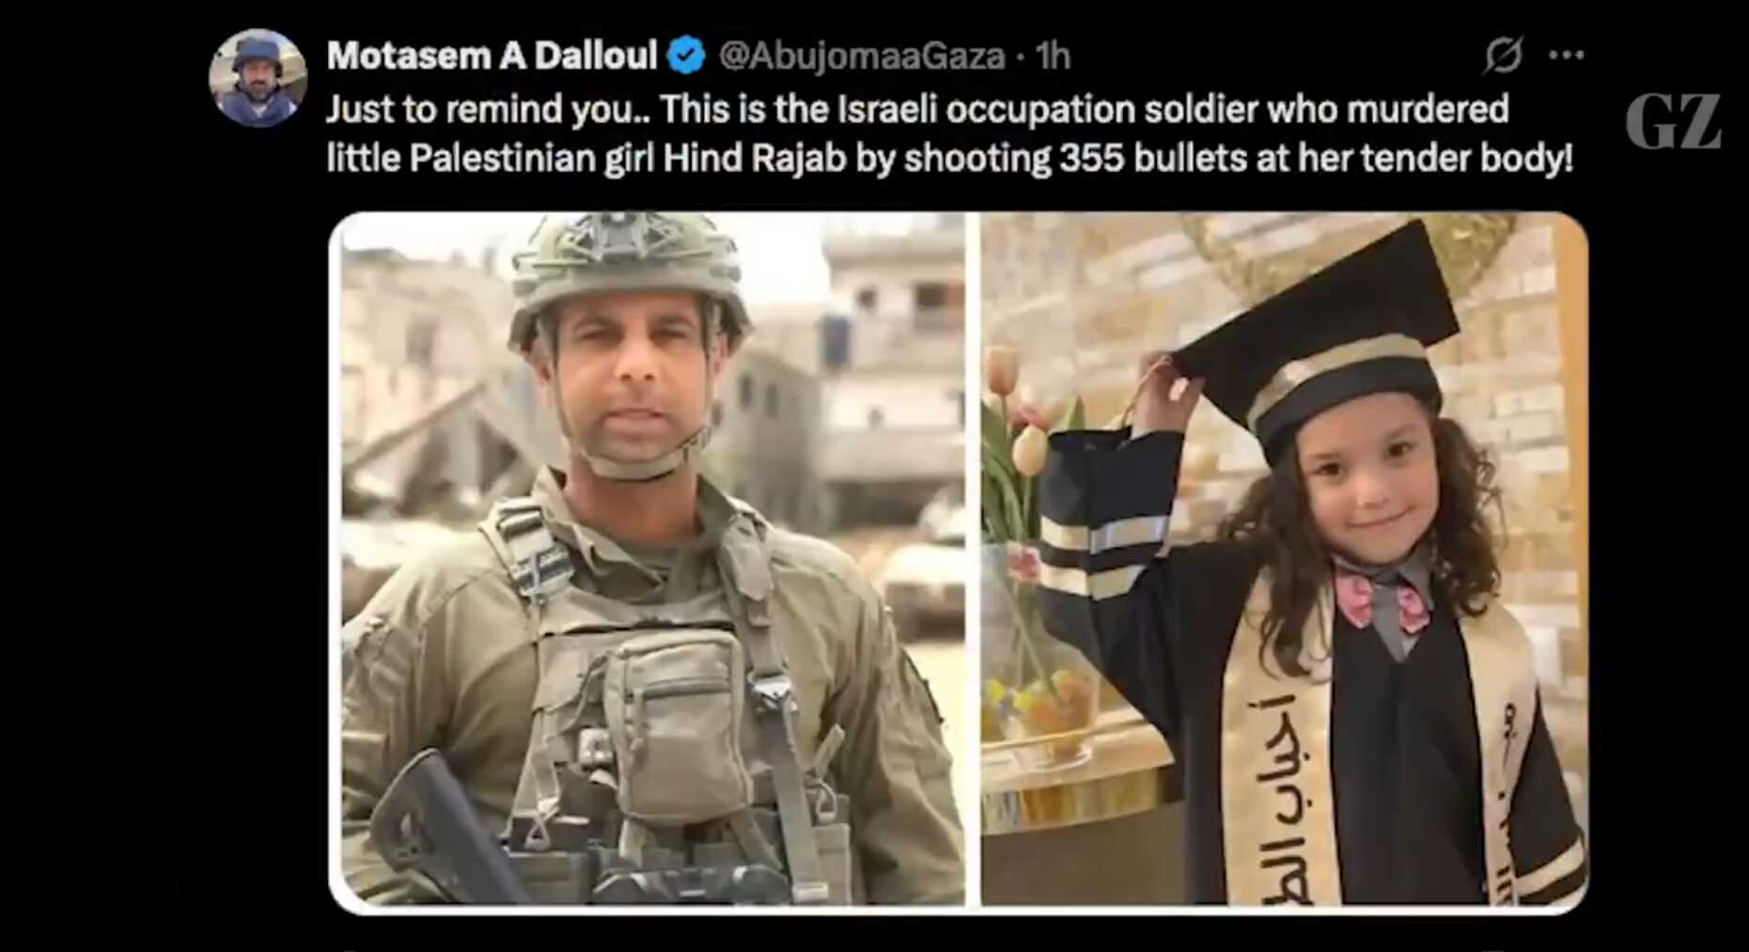Click the blue verified badge
Viewport: 1749px width, 952px height.
pos(686,56)
